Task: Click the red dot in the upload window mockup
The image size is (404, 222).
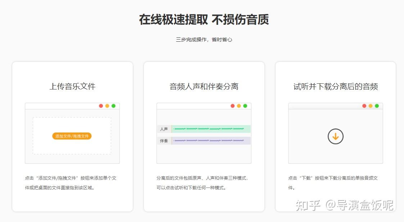Action: coord(101,106)
